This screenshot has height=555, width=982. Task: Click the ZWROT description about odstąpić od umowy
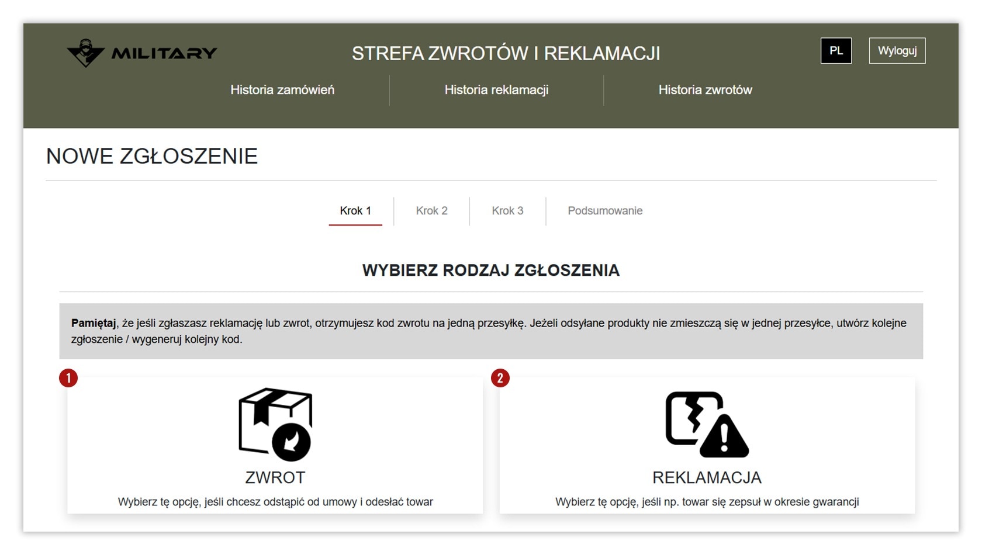tap(275, 502)
